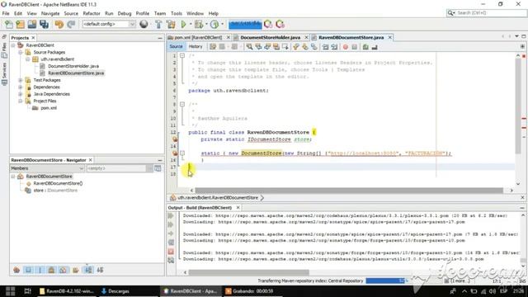Toggle Show Fields button in Navigator toolbar
The image size is (528, 297).
coord(28,270)
